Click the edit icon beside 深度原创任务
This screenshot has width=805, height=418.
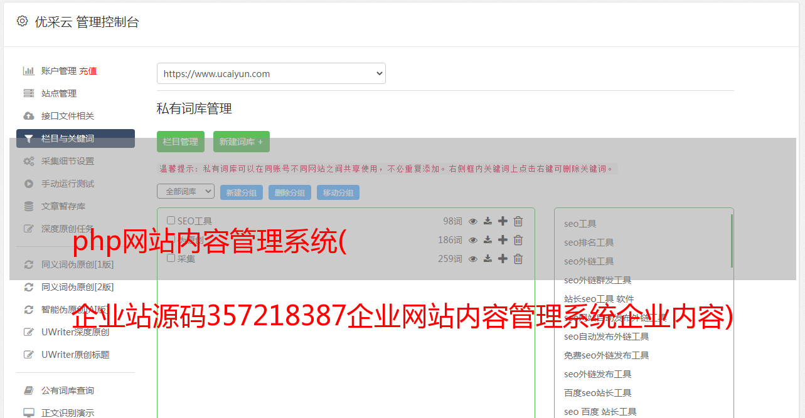tap(28, 229)
